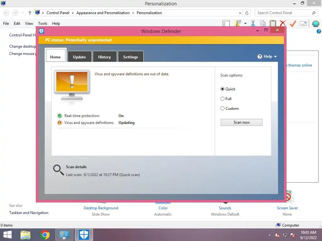322x241 pixels.
Task: Open the address bar history dropdown
Action: click(x=240, y=13)
